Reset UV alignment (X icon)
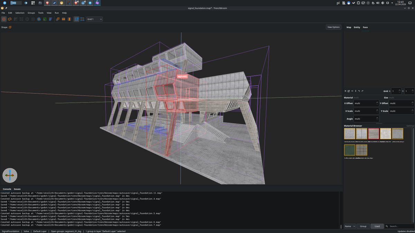 pos(345,91)
